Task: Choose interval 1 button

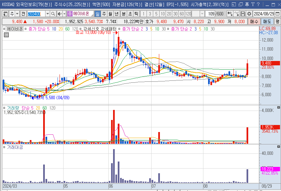Action: point(144,14)
